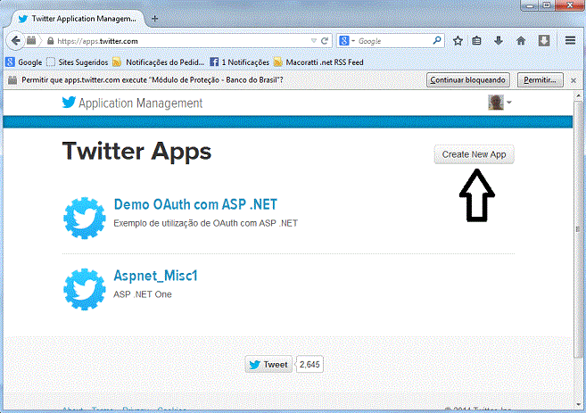Click the address bar URL field
The height and width of the screenshot is (413, 586).
[x=183, y=41]
